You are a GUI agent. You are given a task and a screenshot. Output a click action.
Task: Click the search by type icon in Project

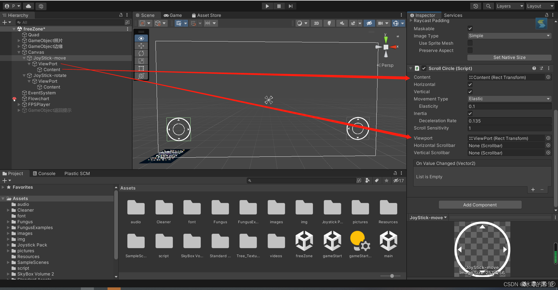(x=368, y=181)
